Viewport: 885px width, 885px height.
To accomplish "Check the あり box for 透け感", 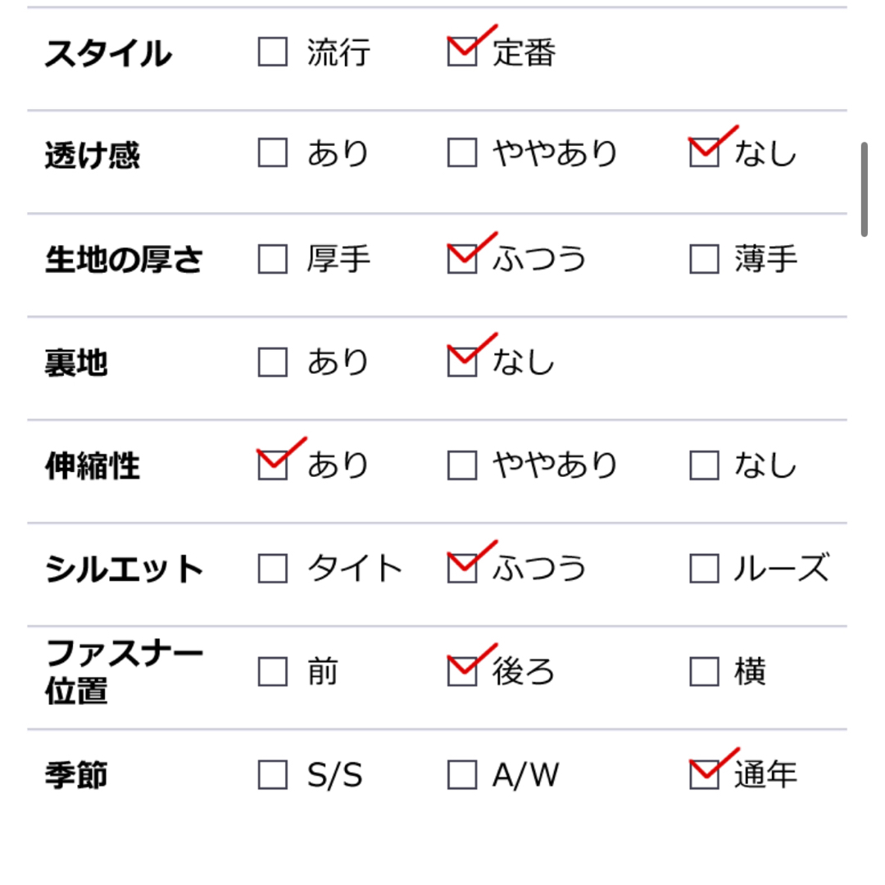I will click(273, 153).
